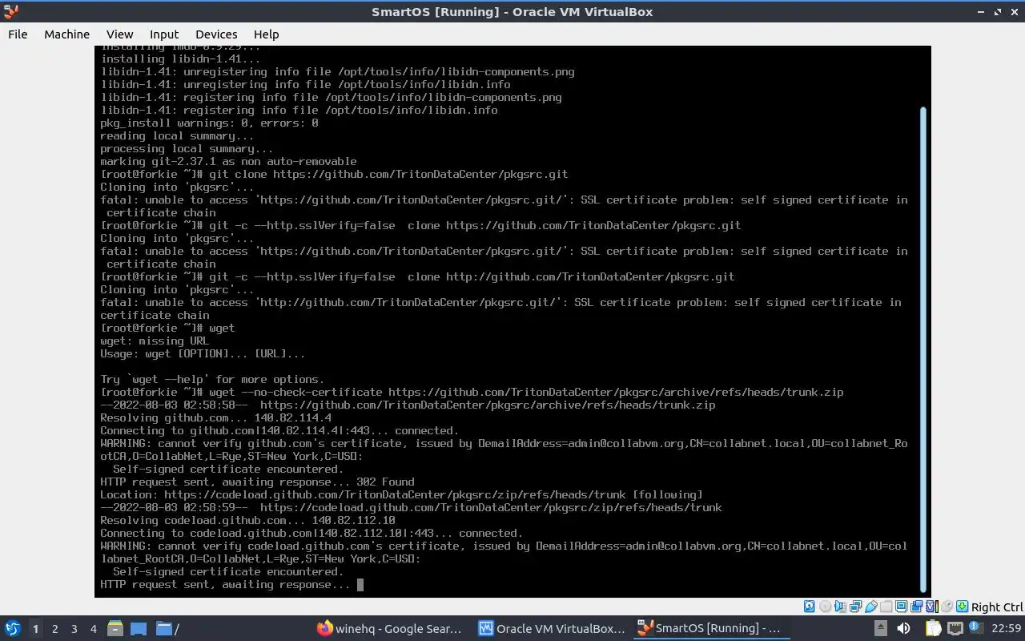Open the Devices menu
The image size is (1025, 641).
click(x=216, y=34)
